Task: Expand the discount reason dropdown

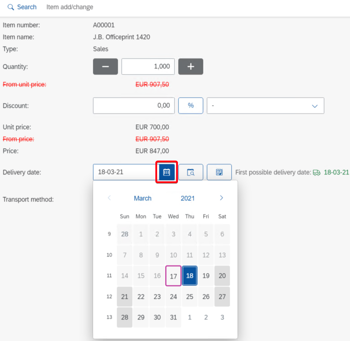Action: pos(315,106)
